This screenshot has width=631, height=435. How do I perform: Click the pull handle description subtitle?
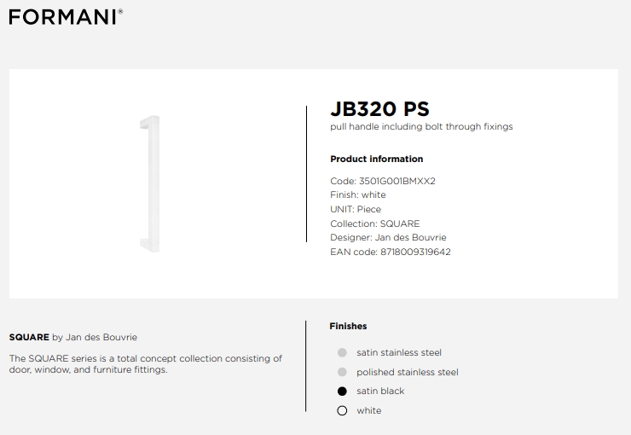point(421,127)
